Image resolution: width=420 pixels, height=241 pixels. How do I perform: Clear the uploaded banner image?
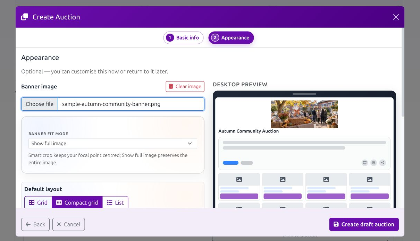coord(185,86)
